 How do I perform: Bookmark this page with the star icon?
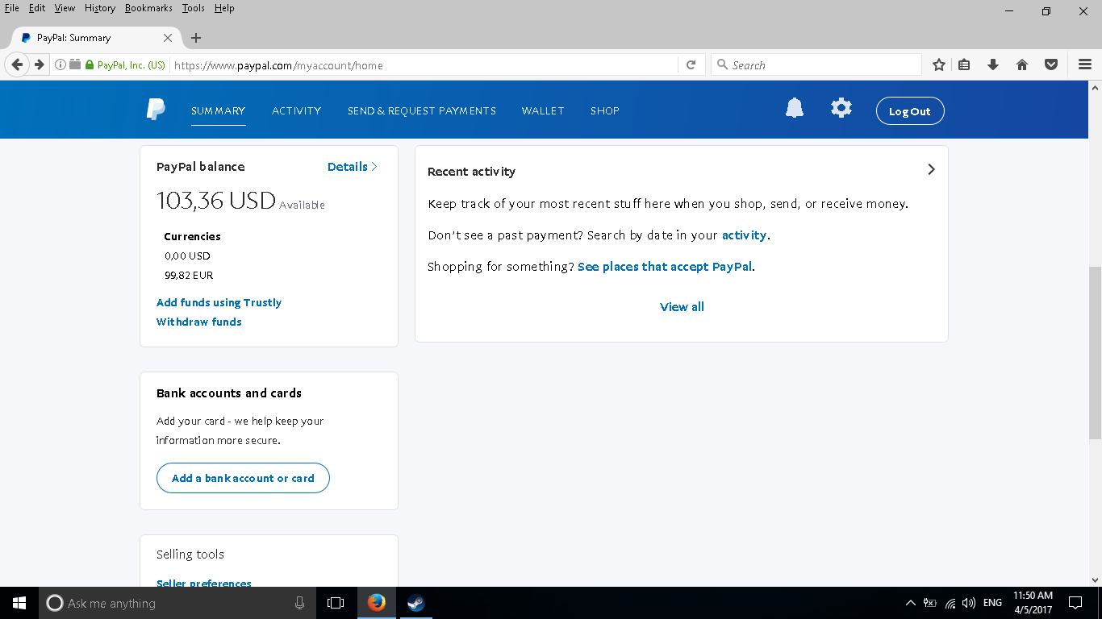pyautogui.click(x=939, y=65)
